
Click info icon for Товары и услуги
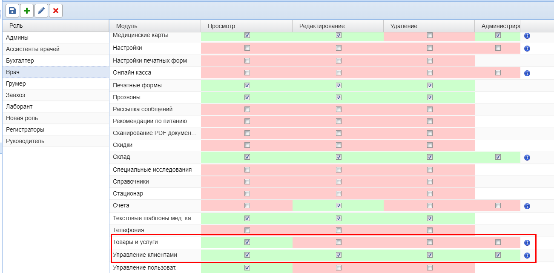coord(527,243)
